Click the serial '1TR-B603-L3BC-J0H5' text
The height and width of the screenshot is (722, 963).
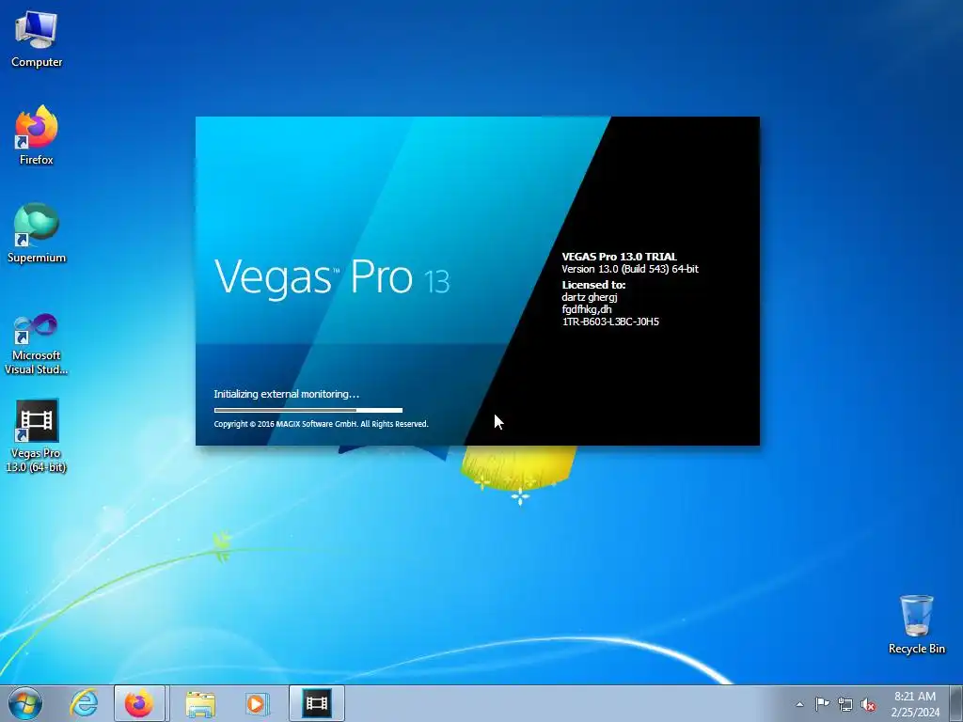(x=610, y=322)
